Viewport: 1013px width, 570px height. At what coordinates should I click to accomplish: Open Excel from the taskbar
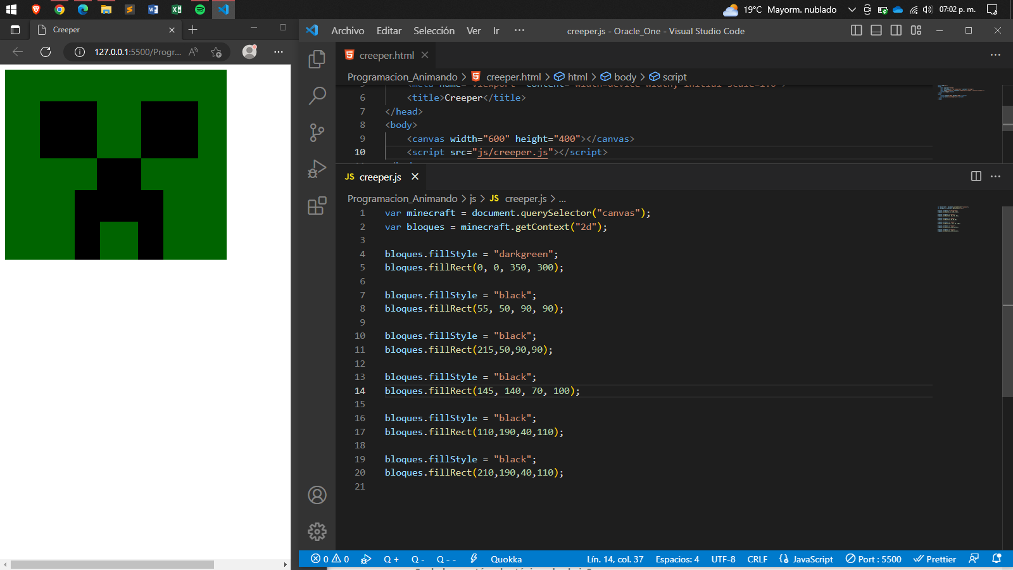[x=177, y=9]
